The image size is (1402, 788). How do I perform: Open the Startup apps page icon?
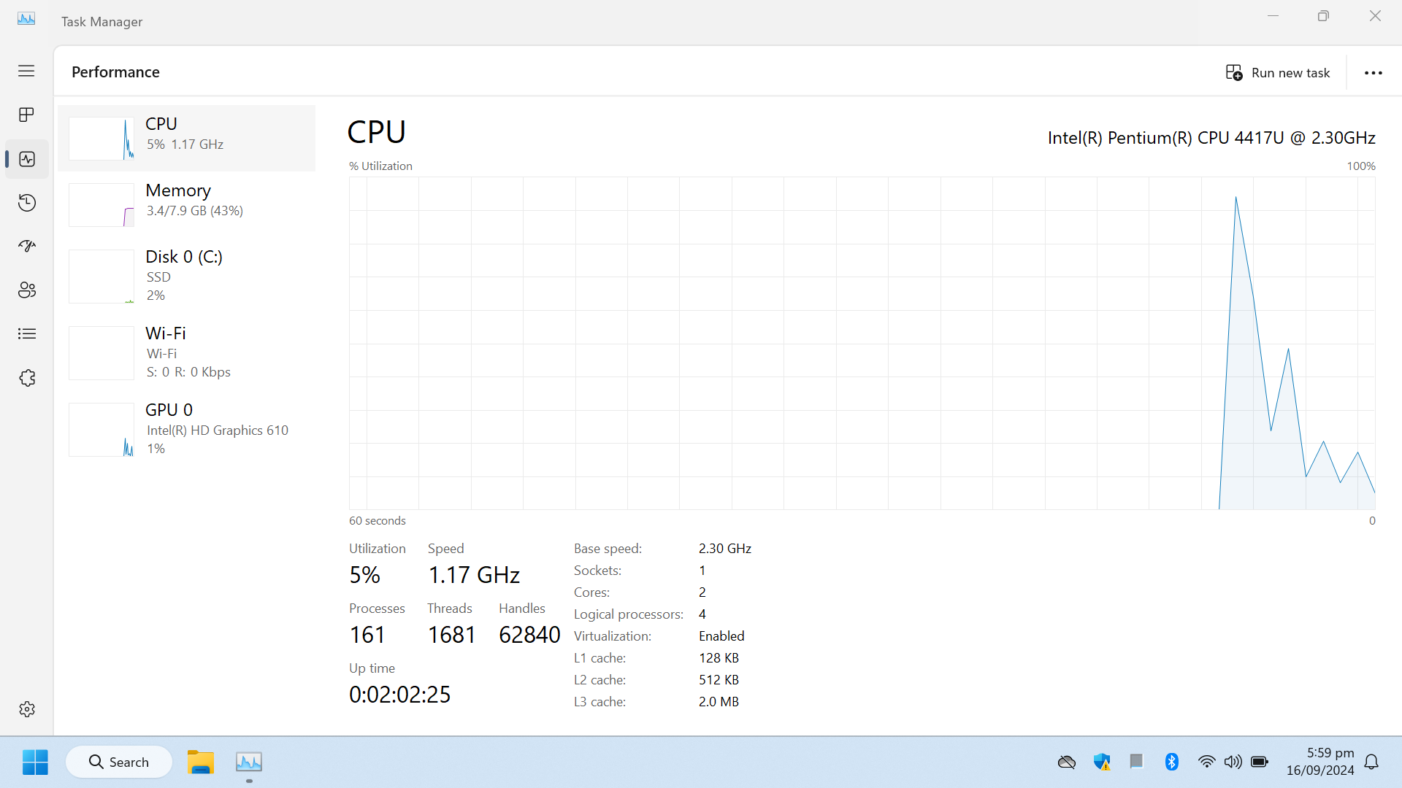[27, 247]
